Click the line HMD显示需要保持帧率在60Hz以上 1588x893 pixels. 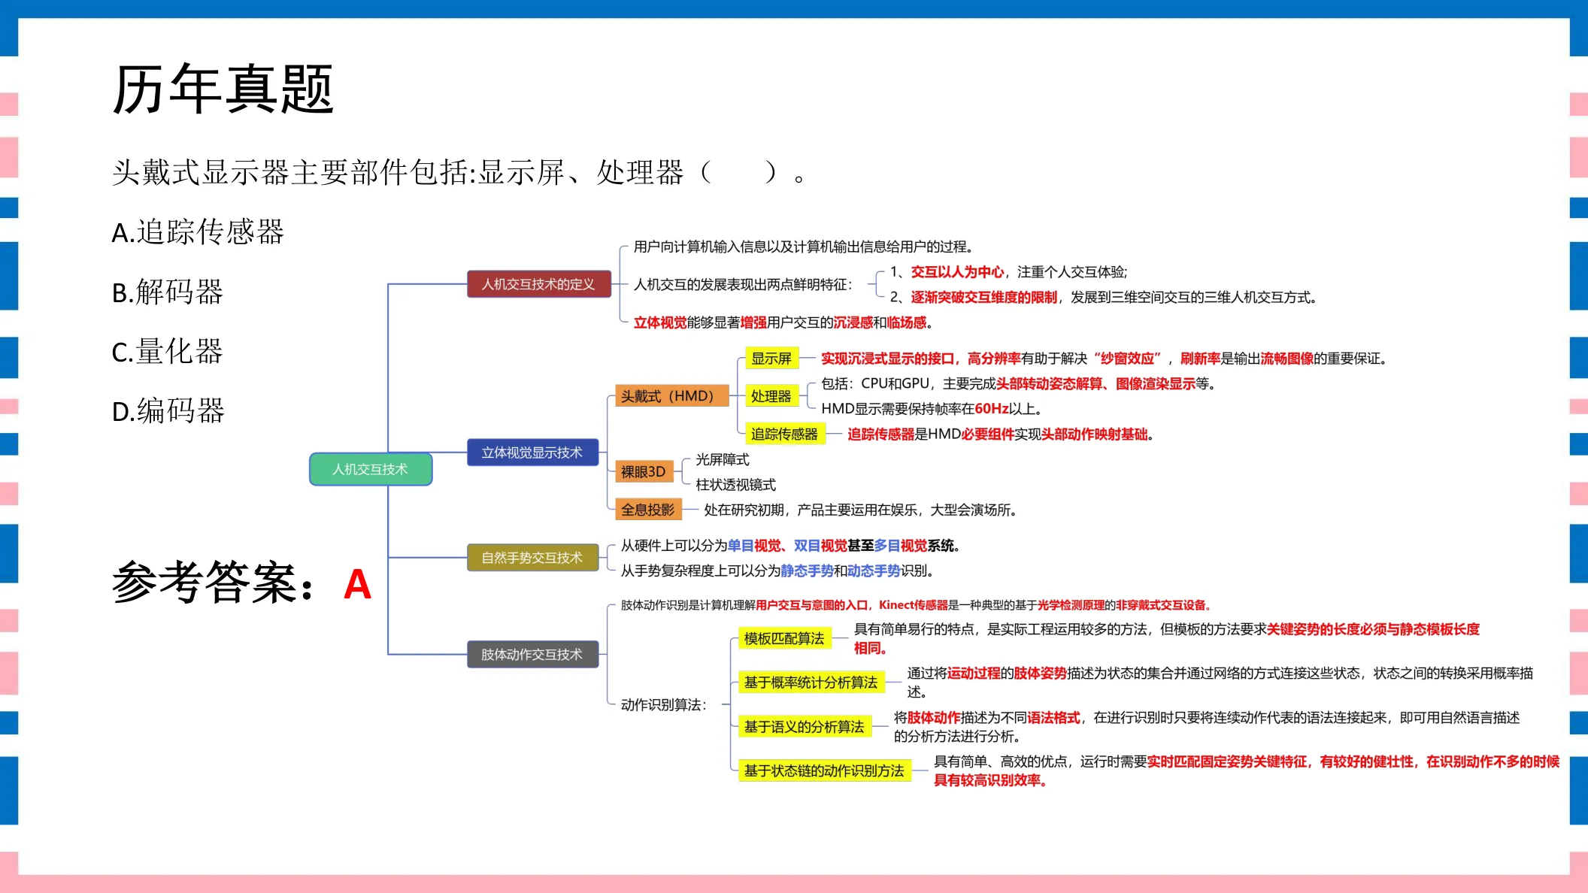[932, 409]
